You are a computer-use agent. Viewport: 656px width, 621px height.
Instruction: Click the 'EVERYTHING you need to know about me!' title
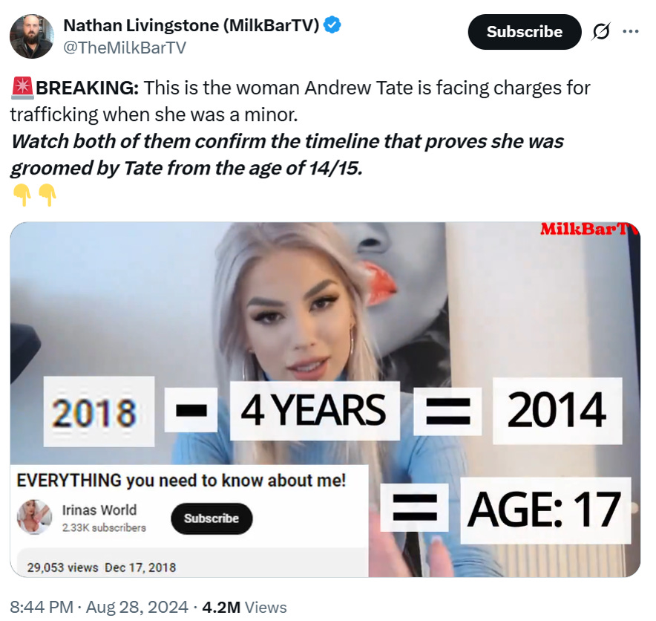(181, 481)
